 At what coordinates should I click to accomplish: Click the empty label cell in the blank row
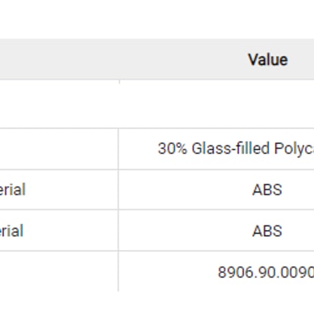tap(59, 104)
